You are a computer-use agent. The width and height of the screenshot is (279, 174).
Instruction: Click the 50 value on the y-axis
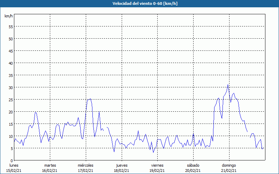(x=11, y=39)
